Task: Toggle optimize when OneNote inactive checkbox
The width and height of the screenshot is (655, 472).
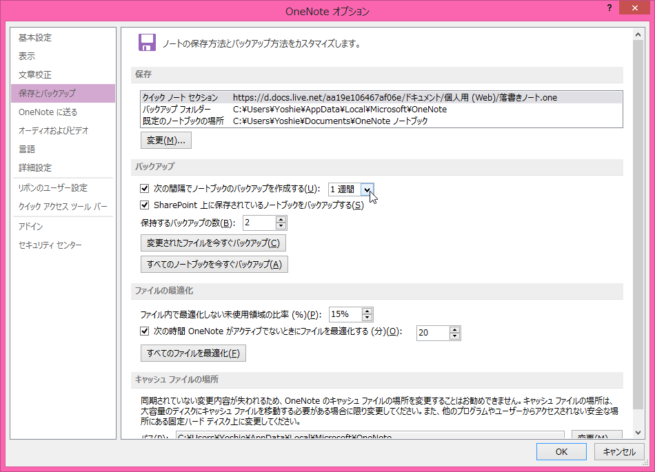Action: 145,331
